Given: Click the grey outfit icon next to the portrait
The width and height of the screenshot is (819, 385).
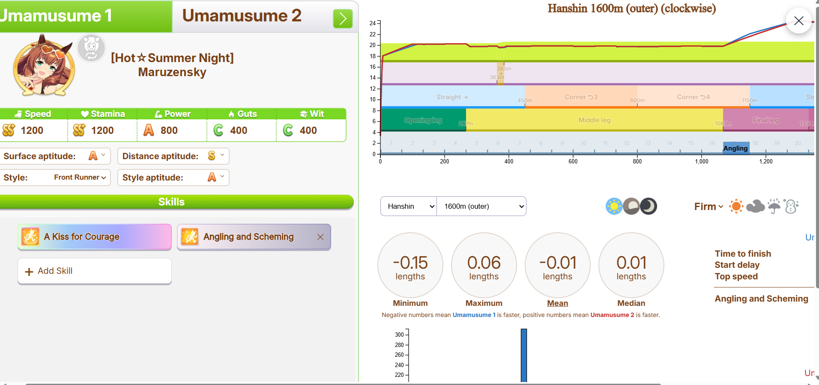Looking at the screenshot, I should [x=91, y=48].
